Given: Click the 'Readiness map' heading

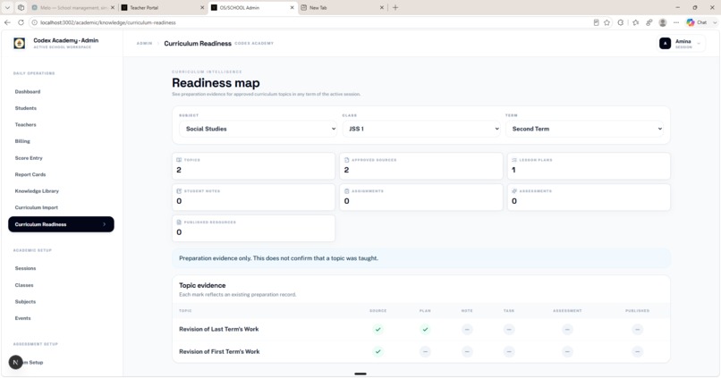Looking at the screenshot, I should tap(216, 83).
